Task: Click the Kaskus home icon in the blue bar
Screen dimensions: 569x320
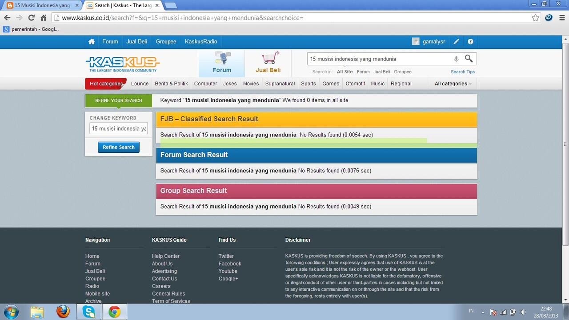Action: (92, 41)
